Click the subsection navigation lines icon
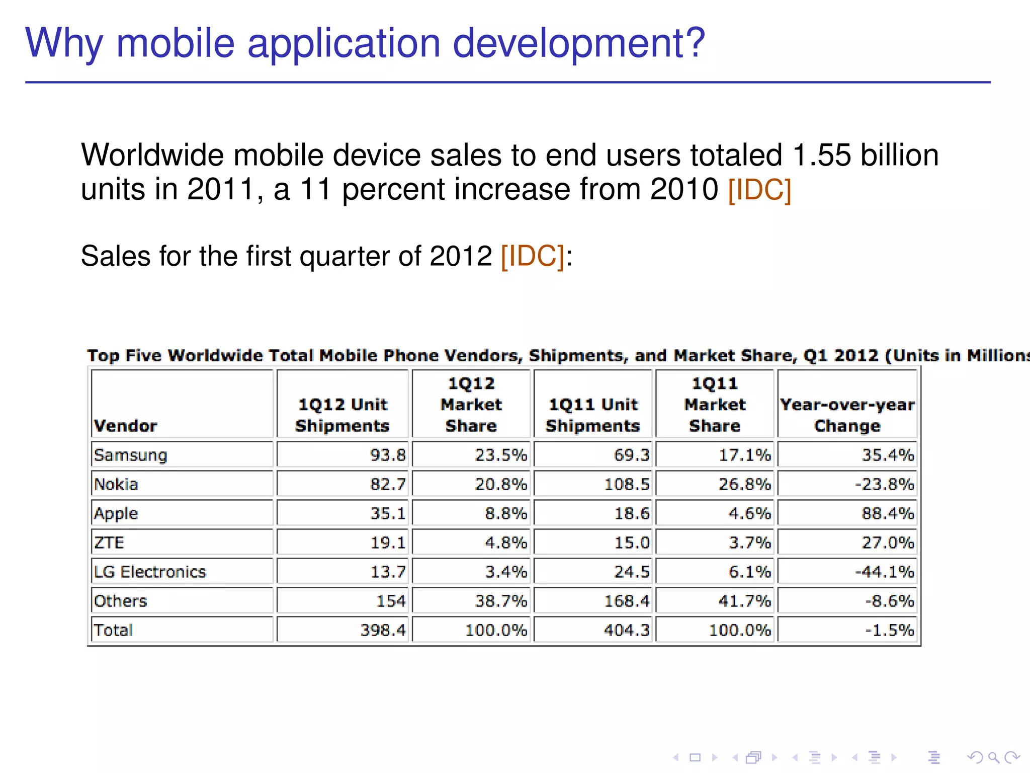Viewport: 1030px width, 773px height. tap(815, 757)
